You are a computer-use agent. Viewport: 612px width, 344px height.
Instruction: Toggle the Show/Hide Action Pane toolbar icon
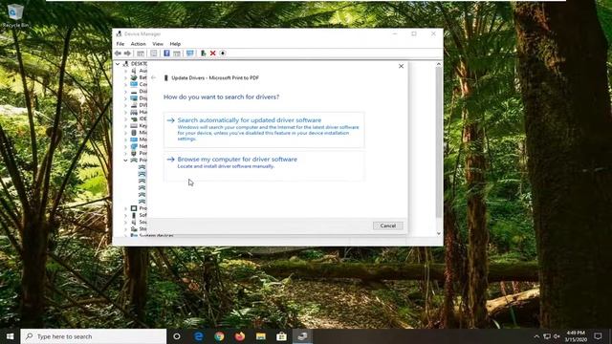(x=177, y=54)
